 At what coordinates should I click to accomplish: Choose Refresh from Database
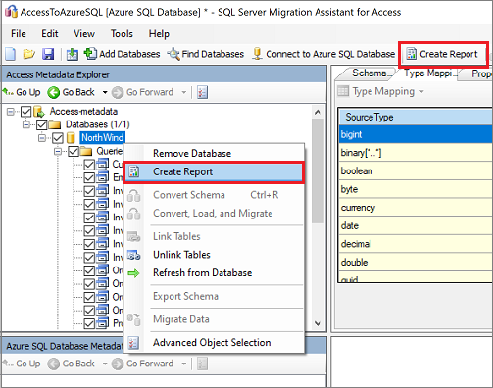pyautogui.click(x=214, y=273)
